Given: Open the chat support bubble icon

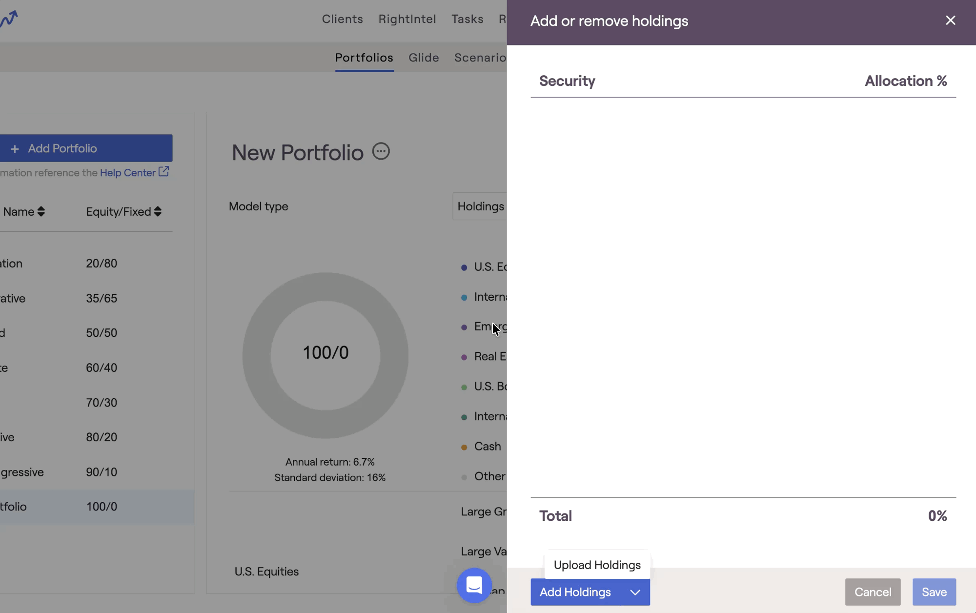Looking at the screenshot, I should pyautogui.click(x=474, y=585).
